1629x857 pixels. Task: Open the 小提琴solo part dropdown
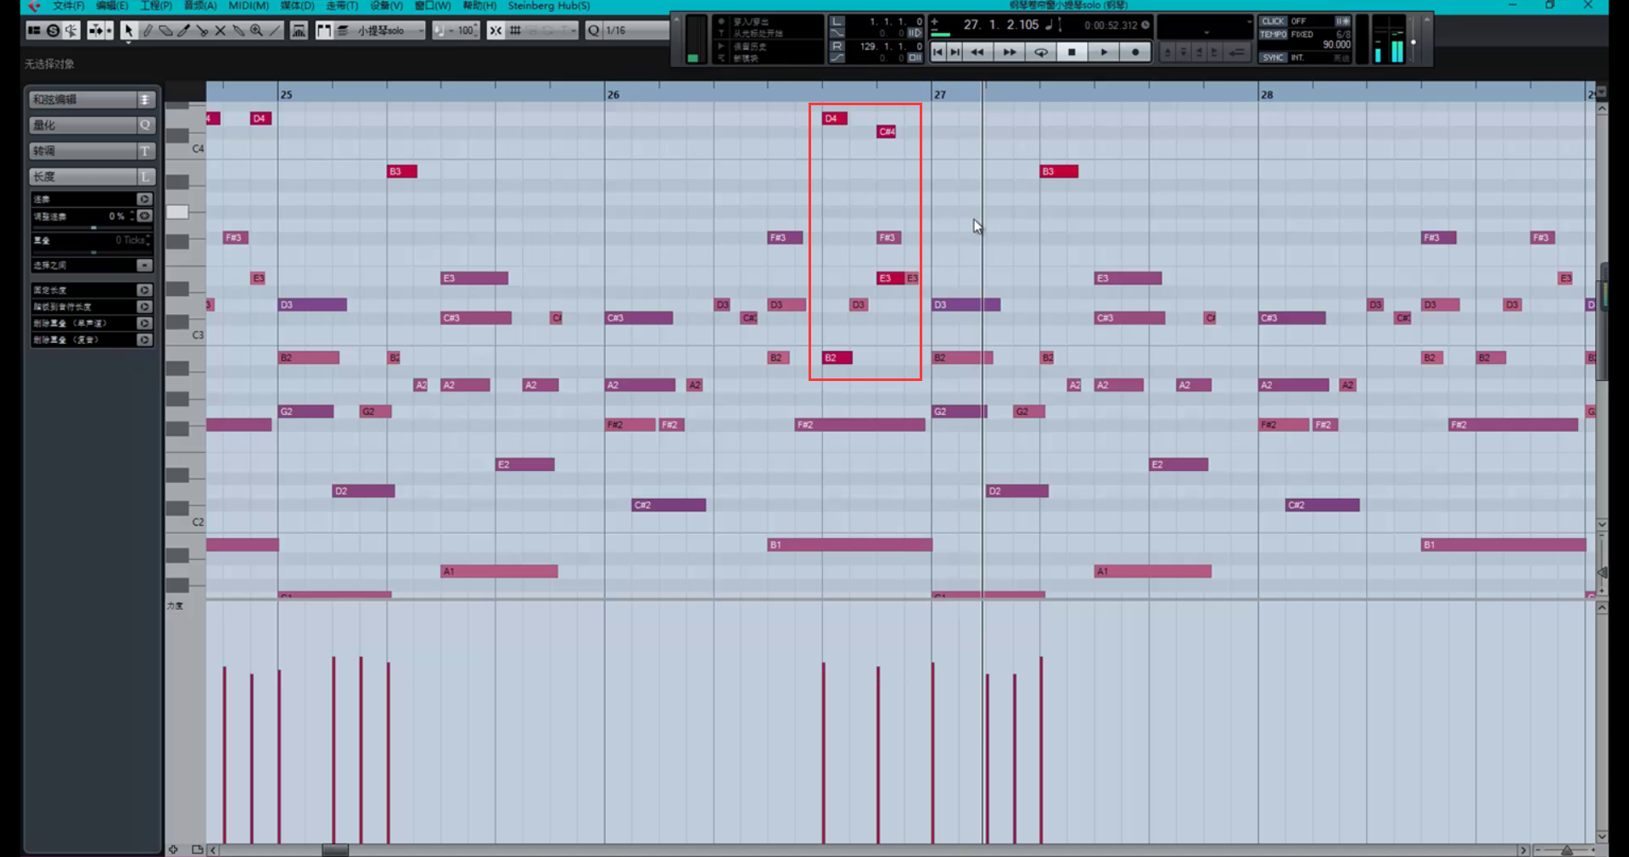point(389,31)
